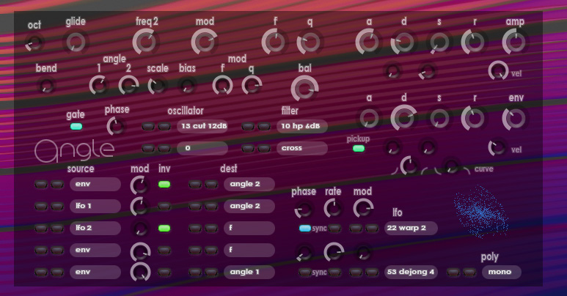Click mod amount knob in lfo 1 row
This screenshot has width=567, height=296.
click(x=139, y=207)
